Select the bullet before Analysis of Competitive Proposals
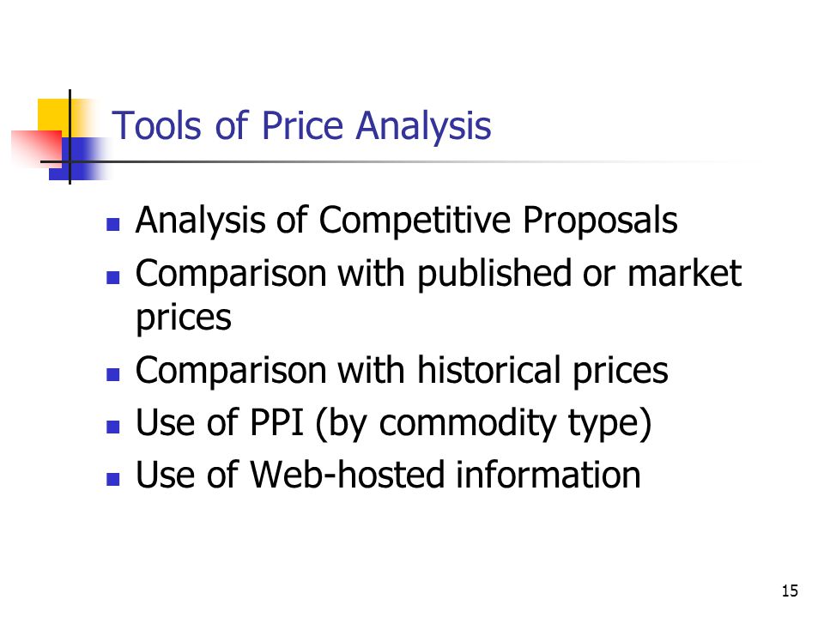This screenshot has width=824, height=618. click(x=113, y=225)
